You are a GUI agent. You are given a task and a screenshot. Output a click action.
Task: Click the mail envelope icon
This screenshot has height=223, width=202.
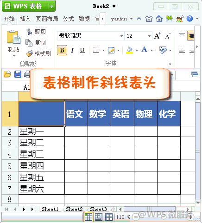[x=170, y=19]
